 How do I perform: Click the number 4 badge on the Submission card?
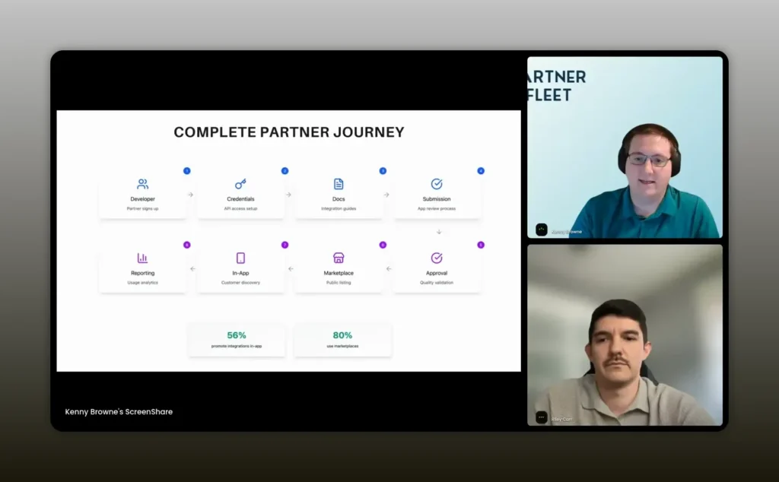click(480, 171)
